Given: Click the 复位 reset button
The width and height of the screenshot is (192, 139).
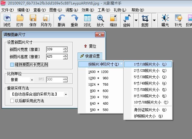Looking at the screenshot, I should point(90,46).
